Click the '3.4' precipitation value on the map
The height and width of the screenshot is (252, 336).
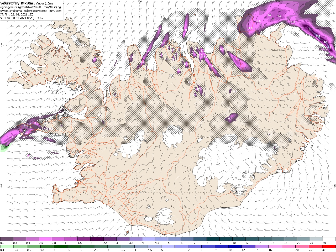click(x=325, y=42)
